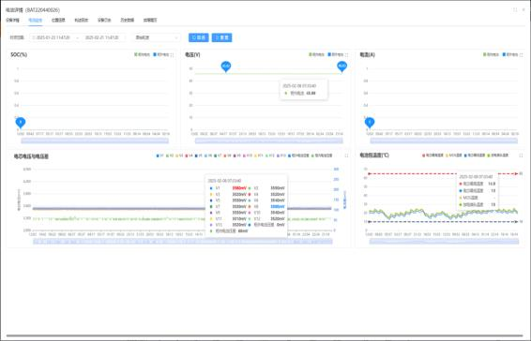This screenshot has width=531, height=341.
Task: Toggle the last green legend item of the cell voltage chart
Action: pyautogui.click(x=322, y=156)
